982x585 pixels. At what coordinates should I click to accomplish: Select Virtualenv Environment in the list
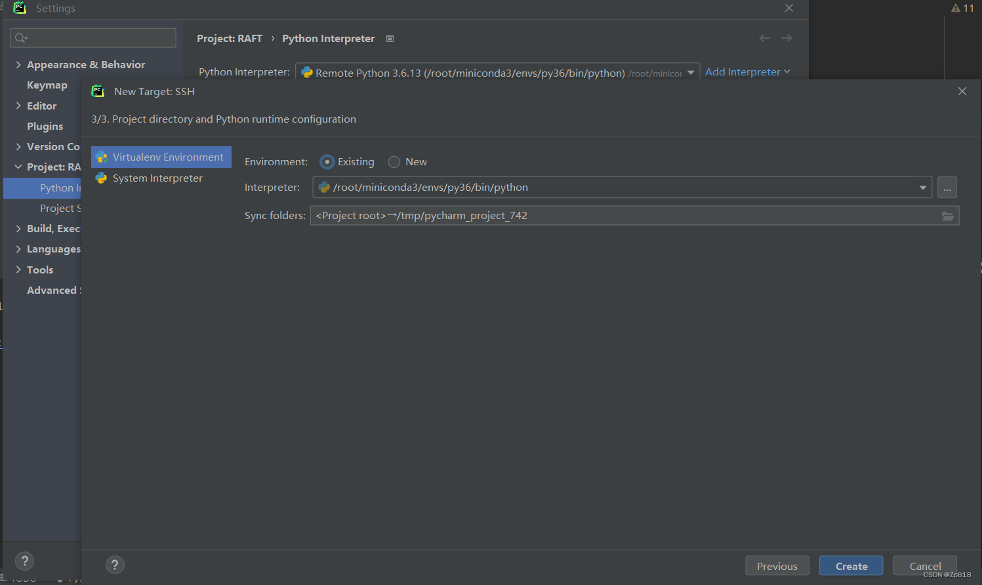tap(161, 157)
